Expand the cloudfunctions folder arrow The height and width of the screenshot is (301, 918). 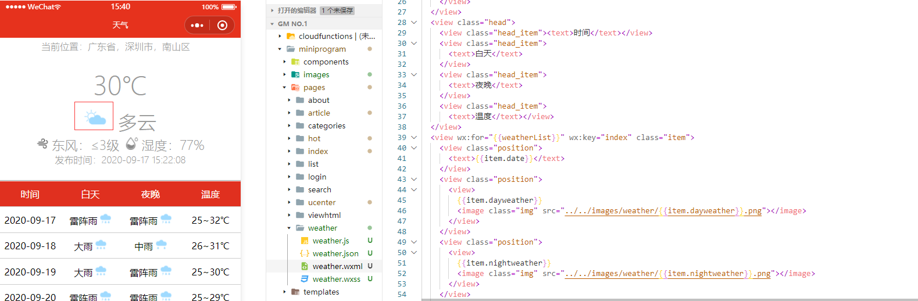(x=280, y=36)
